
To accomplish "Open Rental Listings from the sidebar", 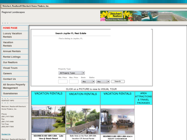I will pos(15,57).
